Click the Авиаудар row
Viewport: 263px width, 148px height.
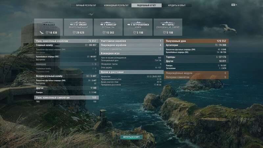click(66, 64)
